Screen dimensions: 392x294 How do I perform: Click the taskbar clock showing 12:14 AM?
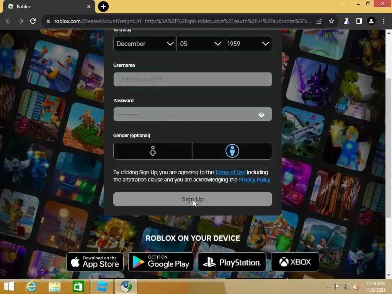[x=376, y=287]
